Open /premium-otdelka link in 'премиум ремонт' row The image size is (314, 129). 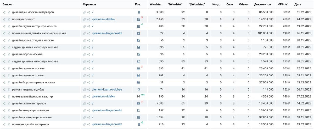[x=103, y=19]
